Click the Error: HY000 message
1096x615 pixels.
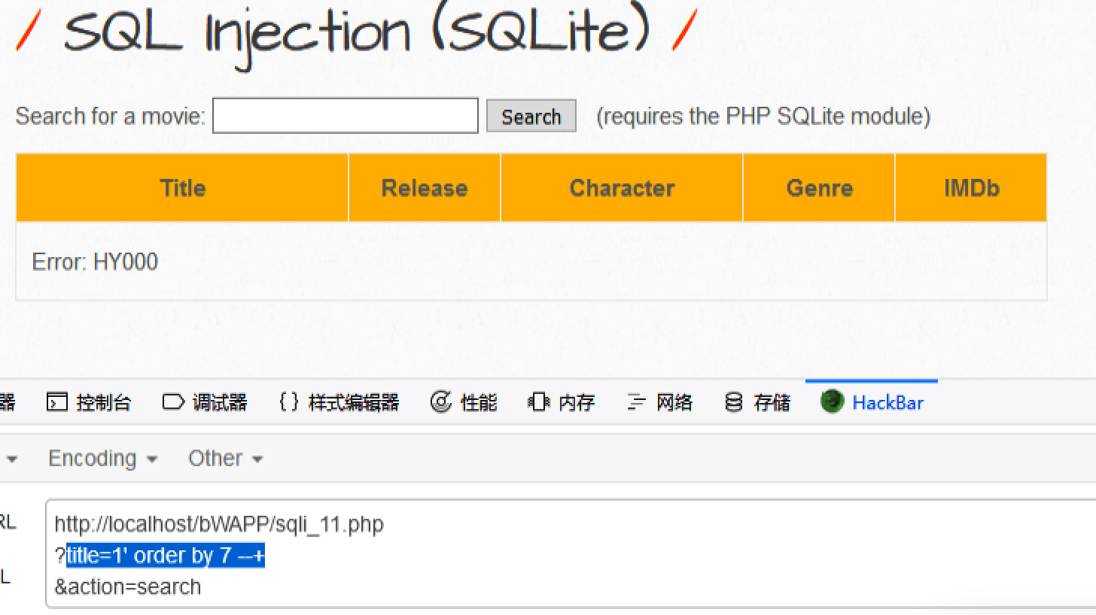[95, 262]
